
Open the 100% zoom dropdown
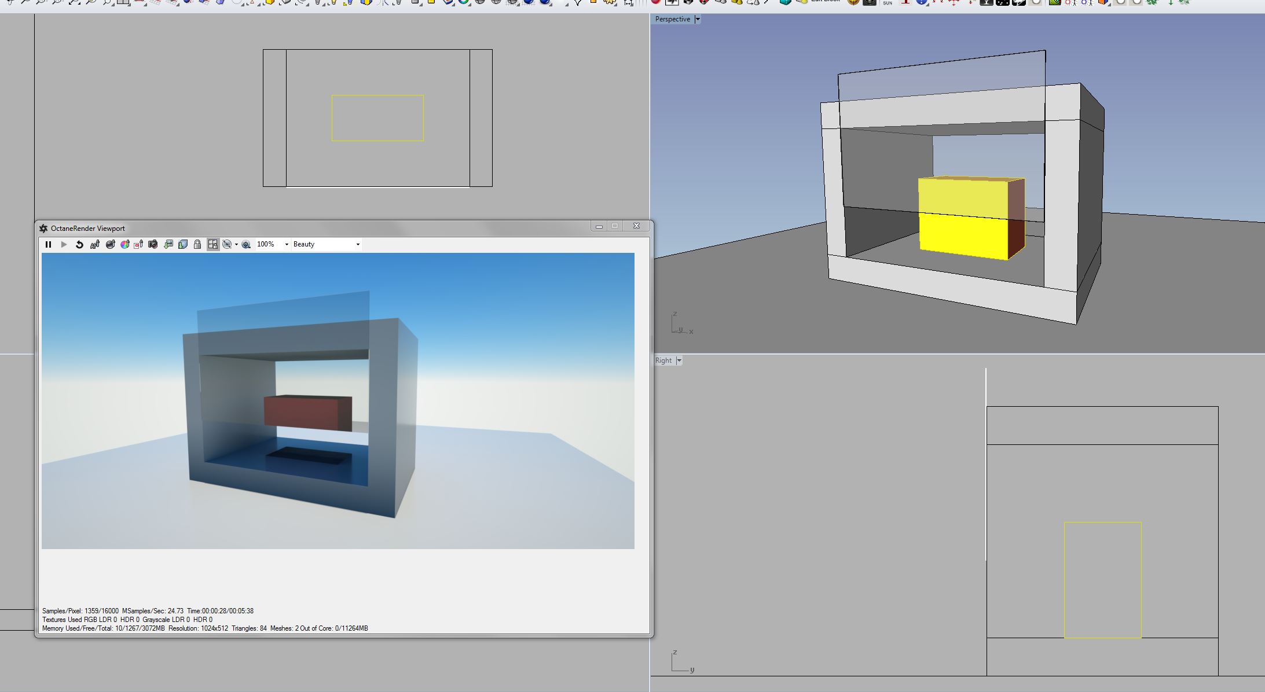click(286, 244)
